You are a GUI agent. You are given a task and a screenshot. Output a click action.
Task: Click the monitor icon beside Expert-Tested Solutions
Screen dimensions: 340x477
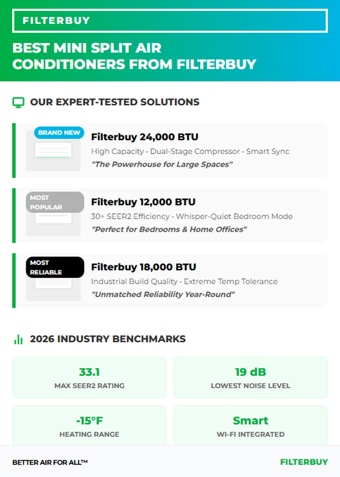pos(18,102)
